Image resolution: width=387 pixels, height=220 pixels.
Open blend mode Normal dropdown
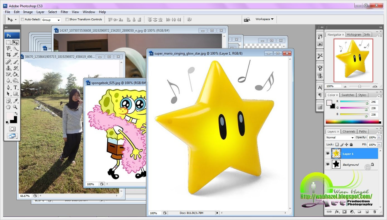(x=340, y=137)
